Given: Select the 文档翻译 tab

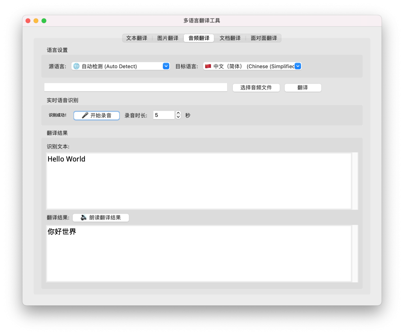Looking at the screenshot, I should [x=230, y=38].
